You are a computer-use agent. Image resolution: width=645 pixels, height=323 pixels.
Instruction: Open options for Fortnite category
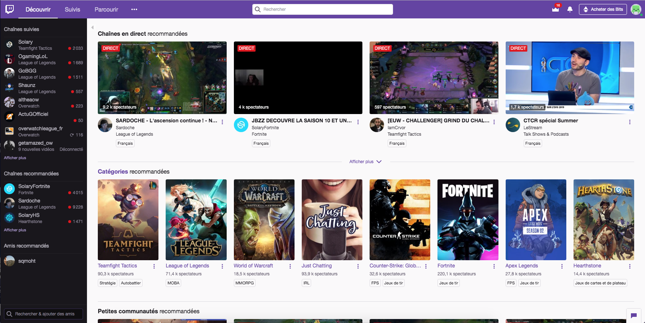494,266
